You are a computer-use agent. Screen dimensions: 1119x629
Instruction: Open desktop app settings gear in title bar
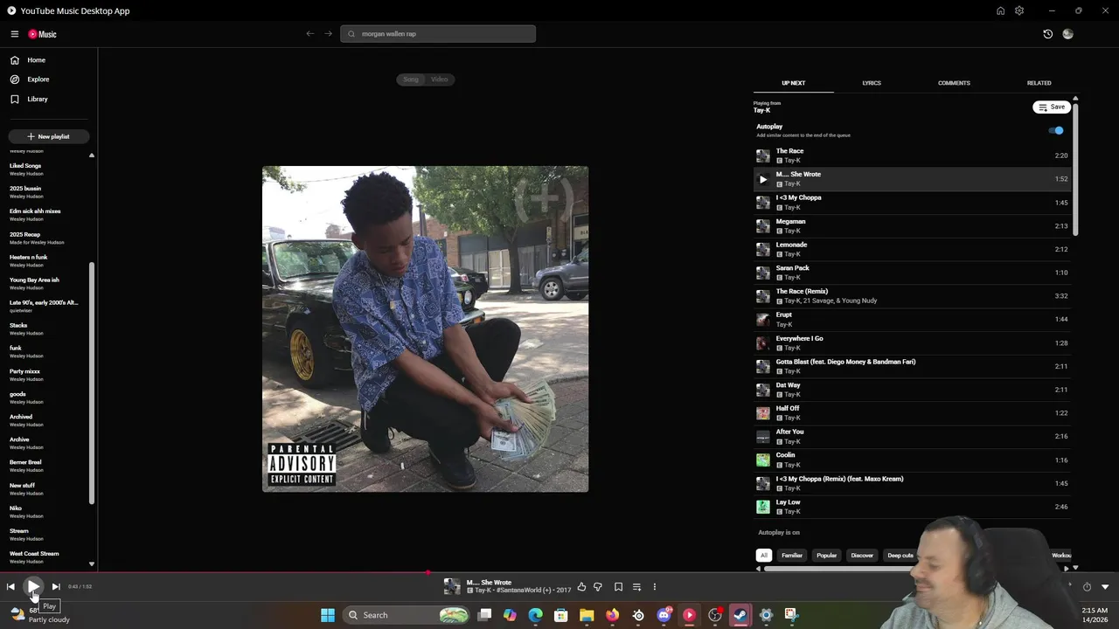[x=1019, y=10]
